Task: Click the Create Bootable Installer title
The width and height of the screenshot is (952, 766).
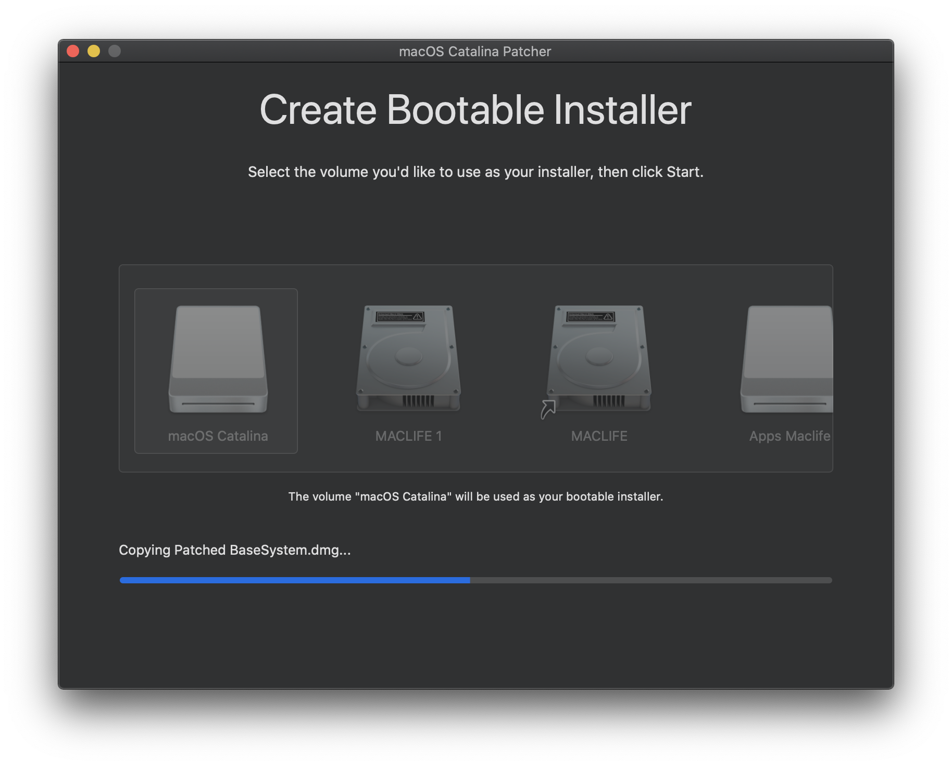Action: pos(475,109)
